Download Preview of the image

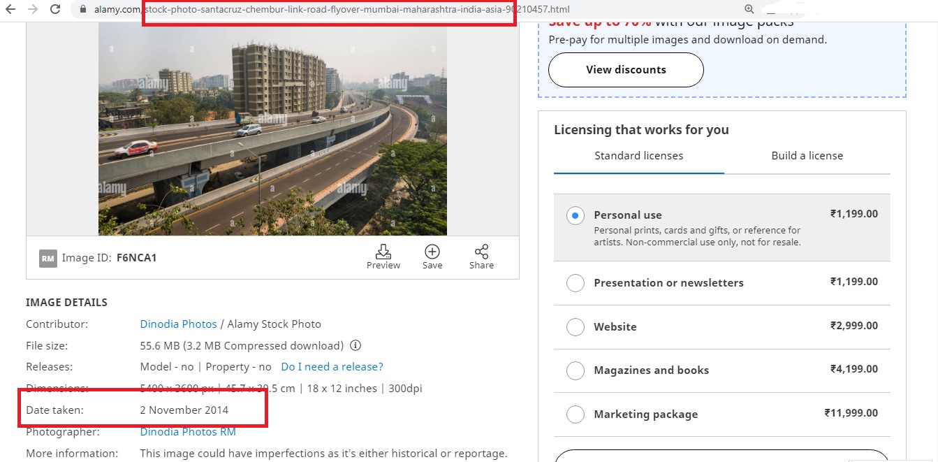tap(383, 257)
